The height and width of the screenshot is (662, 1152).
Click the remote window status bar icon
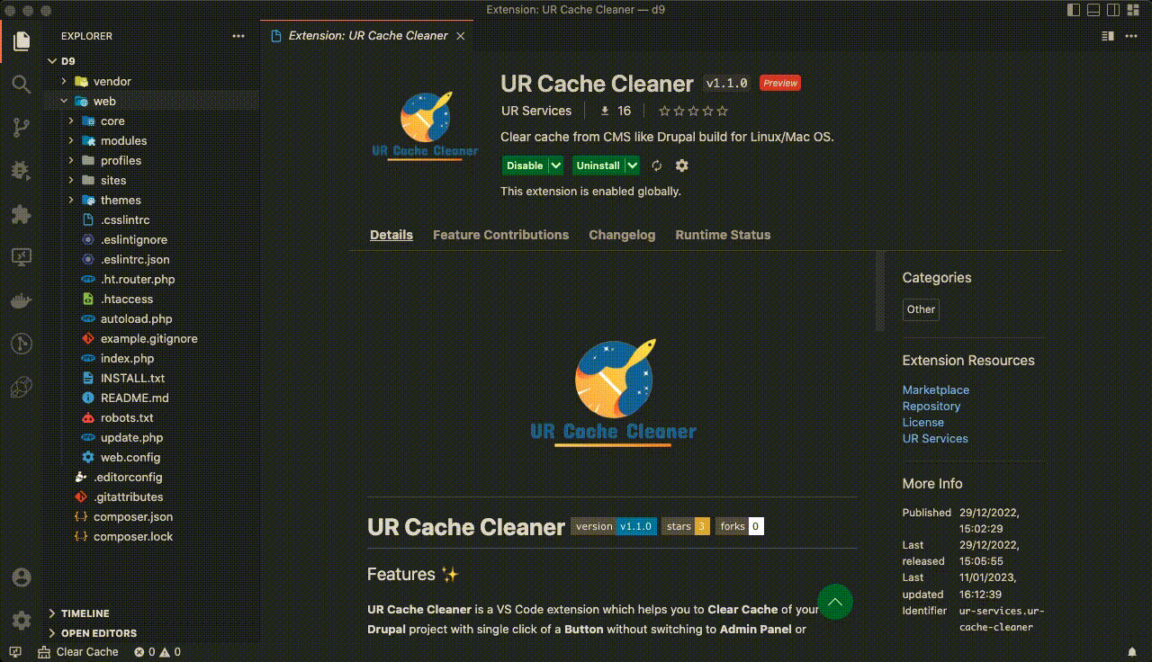coord(15,652)
